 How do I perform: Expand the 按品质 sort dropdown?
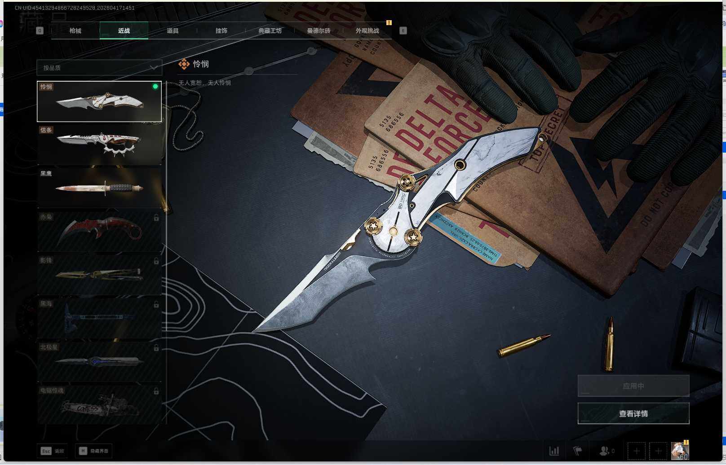pyautogui.click(x=99, y=68)
